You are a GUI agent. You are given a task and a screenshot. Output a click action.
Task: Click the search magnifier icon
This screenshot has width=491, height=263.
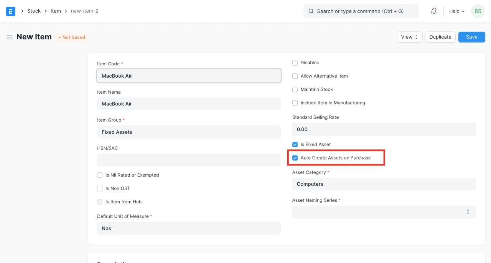pos(311,11)
